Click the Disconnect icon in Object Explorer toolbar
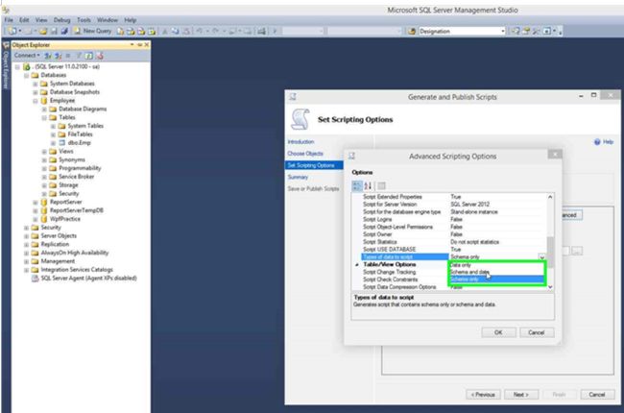 [x=59, y=56]
